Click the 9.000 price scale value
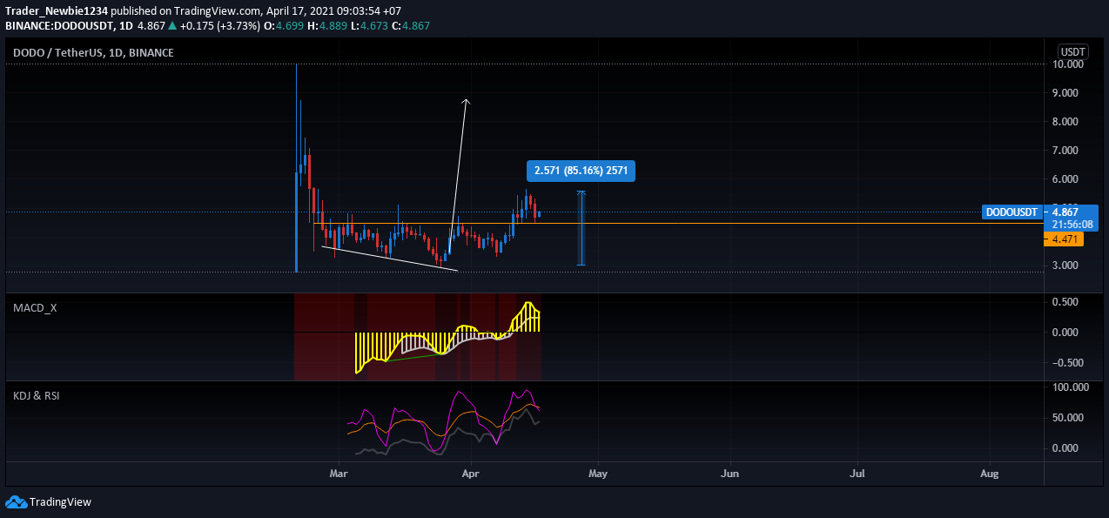The image size is (1109, 518). point(1067,93)
